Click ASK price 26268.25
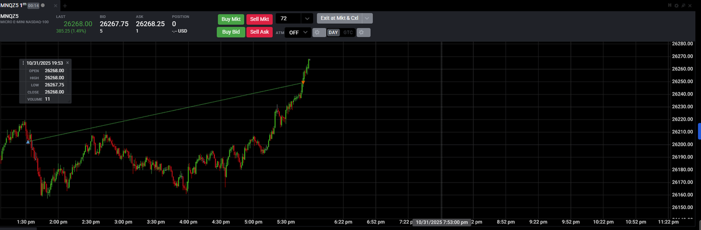This screenshot has width=701, height=230. pos(151,24)
